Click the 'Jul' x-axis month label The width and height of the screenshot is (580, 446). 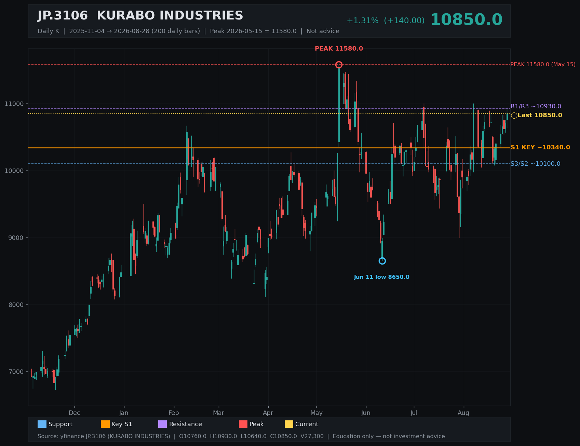414,413
